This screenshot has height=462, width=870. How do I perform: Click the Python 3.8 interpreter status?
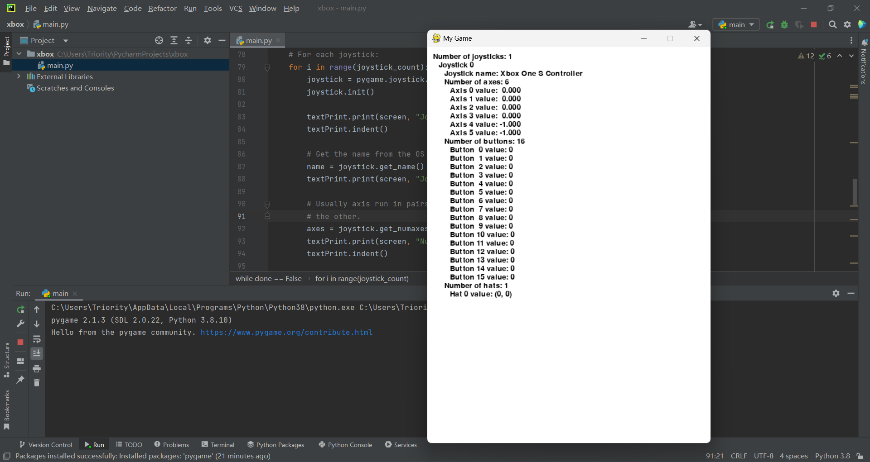tap(832, 456)
